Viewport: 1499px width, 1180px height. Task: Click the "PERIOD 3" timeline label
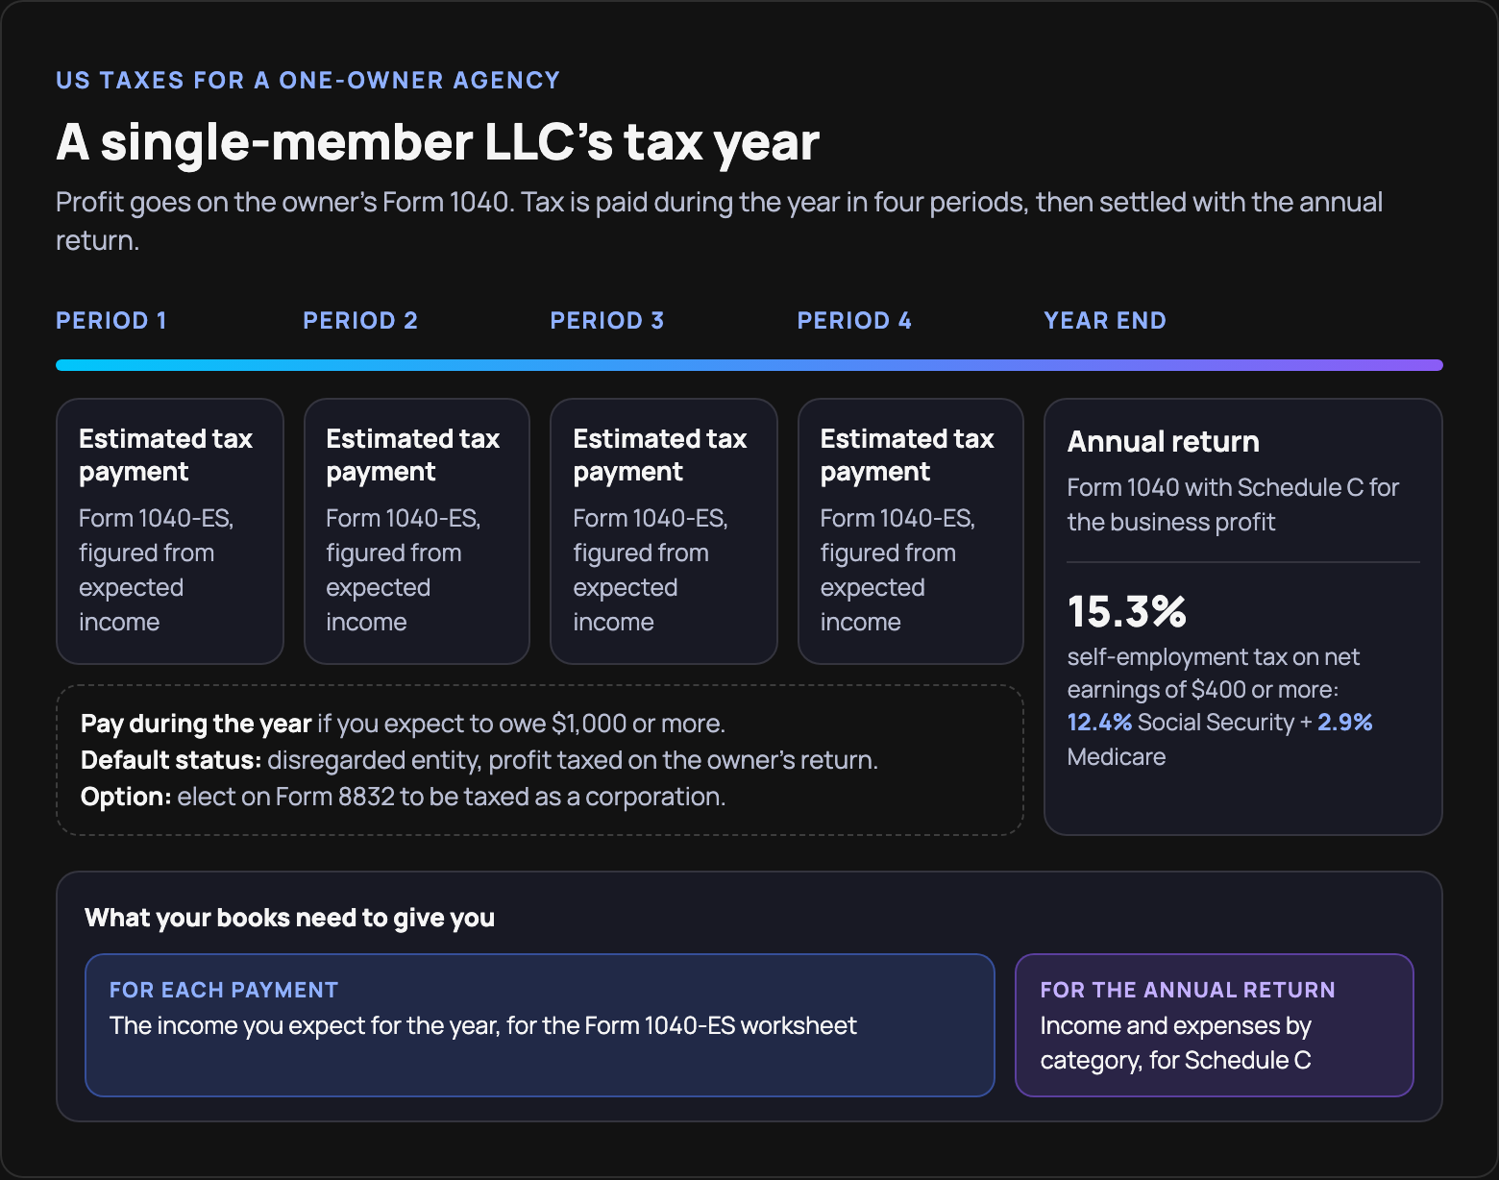coord(607,320)
